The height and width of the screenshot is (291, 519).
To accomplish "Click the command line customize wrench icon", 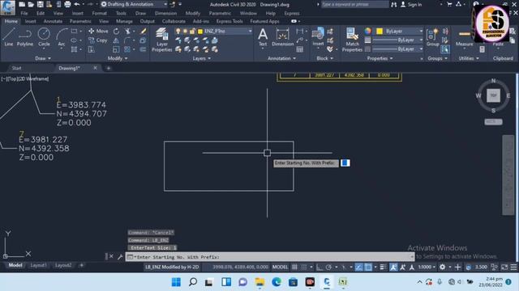I will (x=120, y=256).
